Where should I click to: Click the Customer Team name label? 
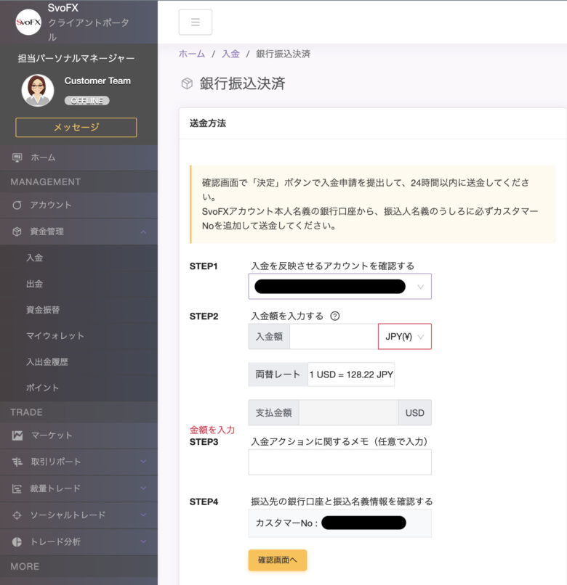[x=97, y=81]
